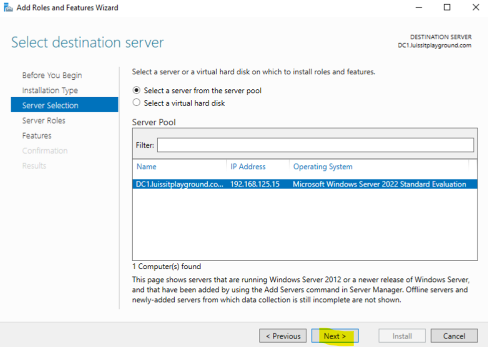Screen dimensions: 488x347
Task: Minimize the wizard window
Action: [419, 7]
